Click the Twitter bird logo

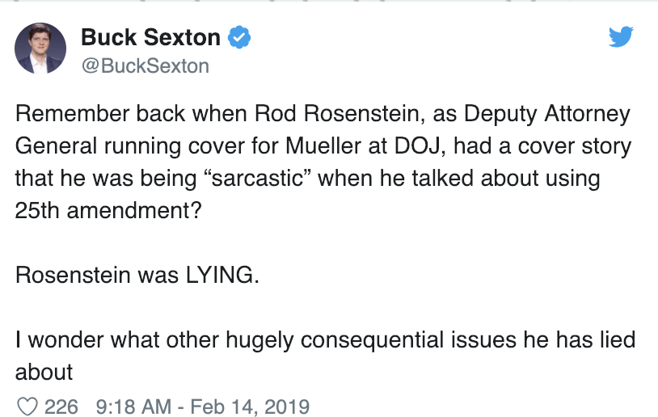[620, 36]
